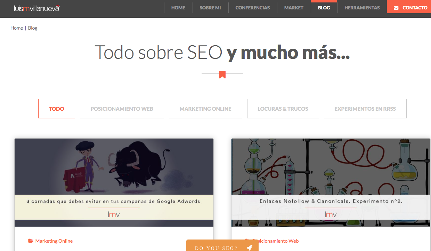431x251 pixels.
Task: Select the MARKETING ONLINE filter
Action: click(205, 108)
